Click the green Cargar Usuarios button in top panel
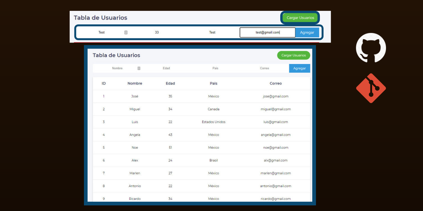 [300, 17]
